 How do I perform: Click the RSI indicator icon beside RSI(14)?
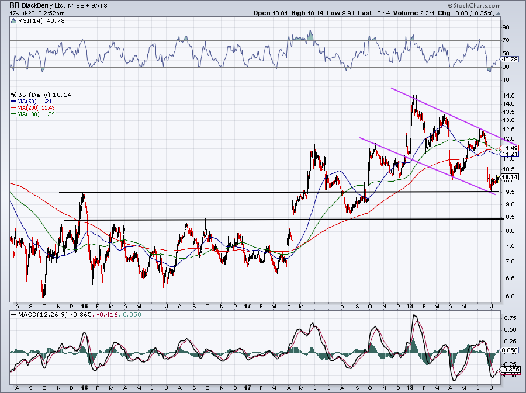[x=13, y=21]
